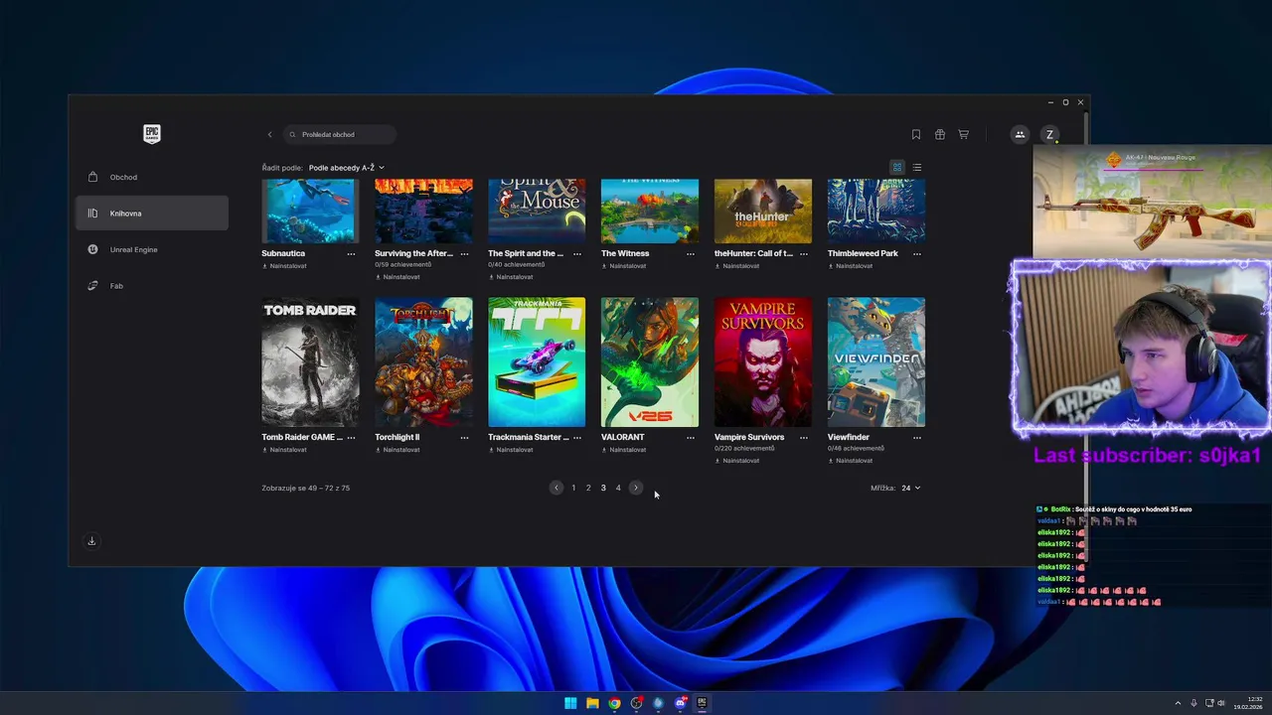
Task: Focus the Prohledat obchod search field
Action: (340, 134)
